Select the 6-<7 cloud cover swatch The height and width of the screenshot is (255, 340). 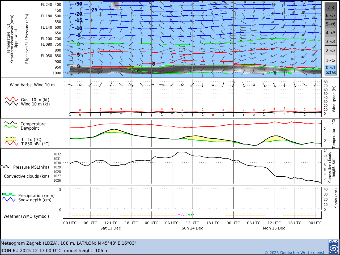[x=331, y=15]
